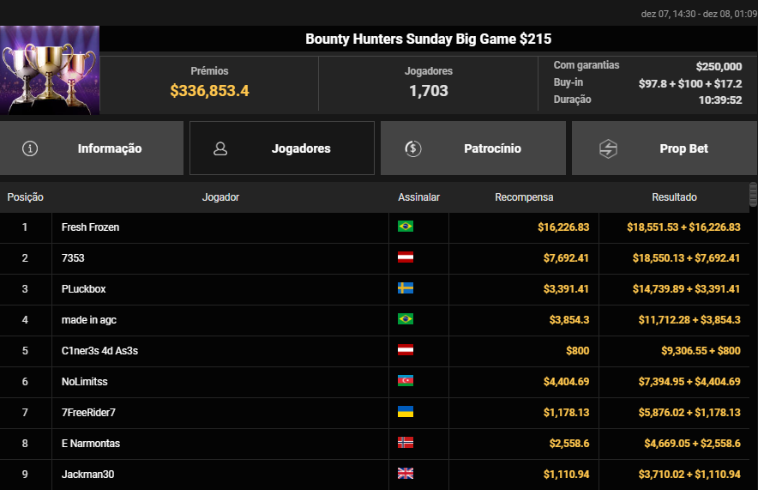The width and height of the screenshot is (758, 490).
Task: Select player 7FreeRider7
Action: click(88, 413)
